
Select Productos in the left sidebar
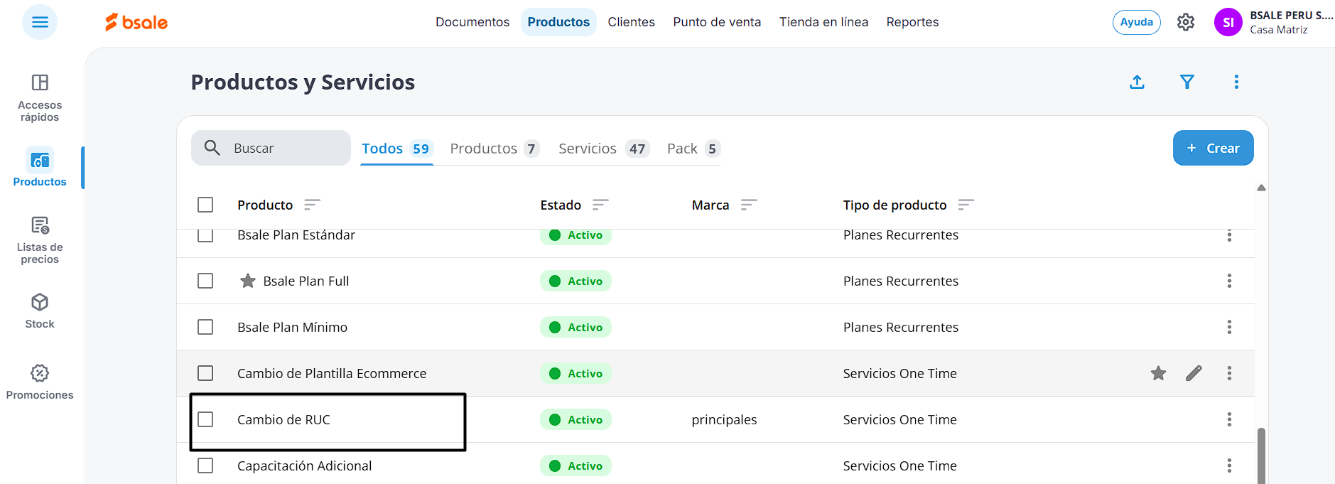click(40, 168)
